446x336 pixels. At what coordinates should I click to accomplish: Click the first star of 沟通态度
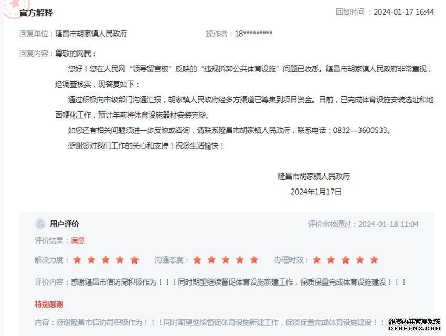(x=197, y=260)
